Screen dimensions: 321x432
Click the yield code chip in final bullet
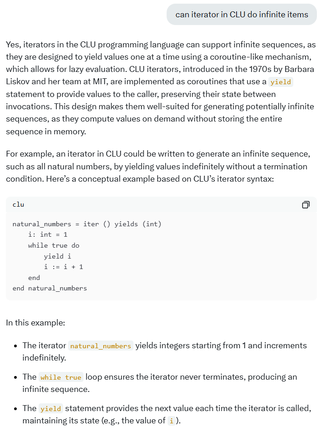(x=50, y=408)
